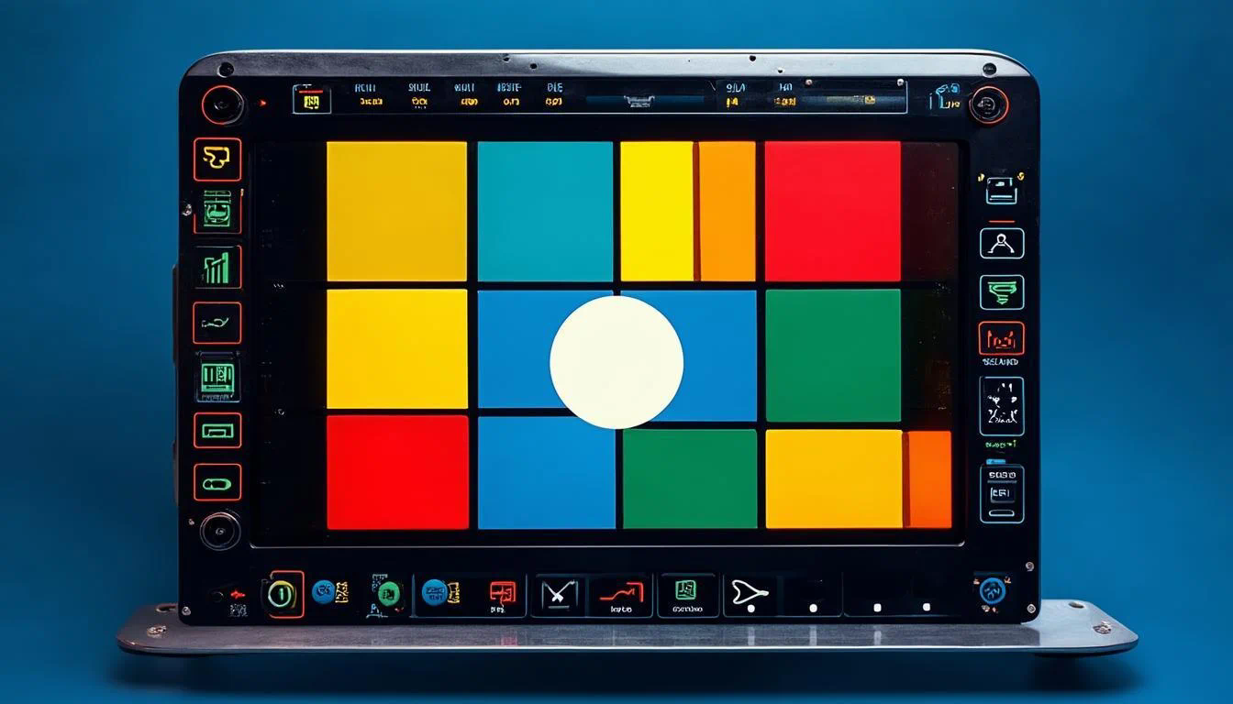Open the yellow boxed icon in the top bar

tap(311, 100)
